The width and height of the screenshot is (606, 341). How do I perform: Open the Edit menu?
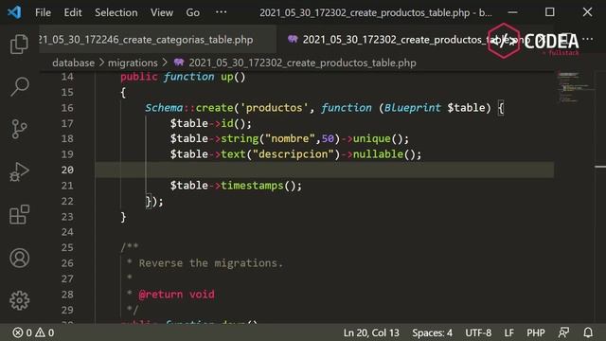point(73,12)
